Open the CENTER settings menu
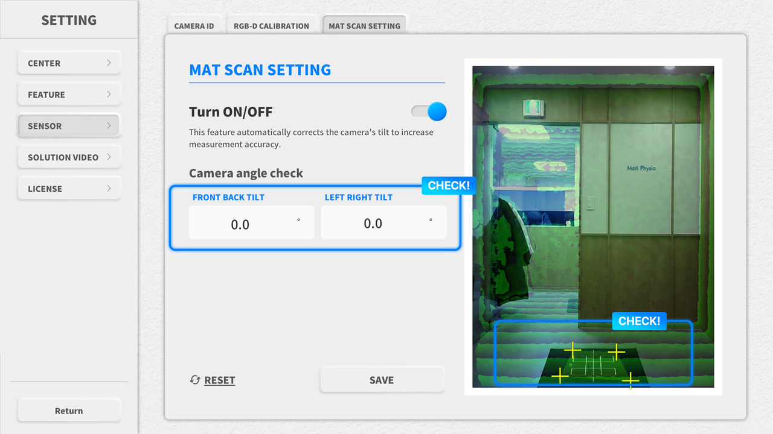Image resolution: width=773 pixels, height=434 pixels. tap(69, 63)
